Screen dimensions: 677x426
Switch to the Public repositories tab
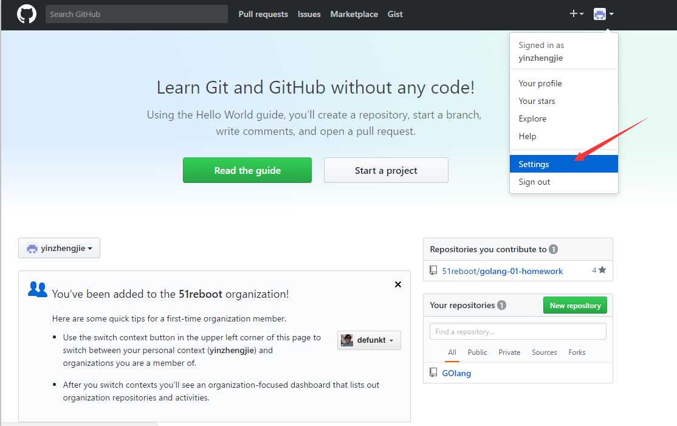coord(477,352)
